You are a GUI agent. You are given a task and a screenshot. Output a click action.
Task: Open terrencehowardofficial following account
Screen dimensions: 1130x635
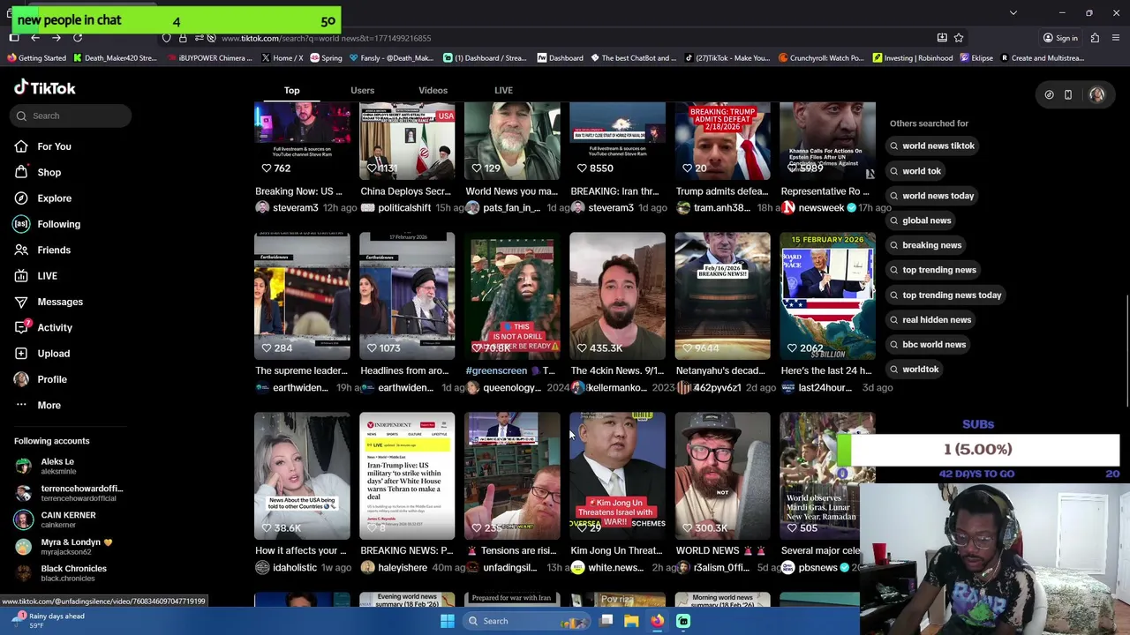69,493
